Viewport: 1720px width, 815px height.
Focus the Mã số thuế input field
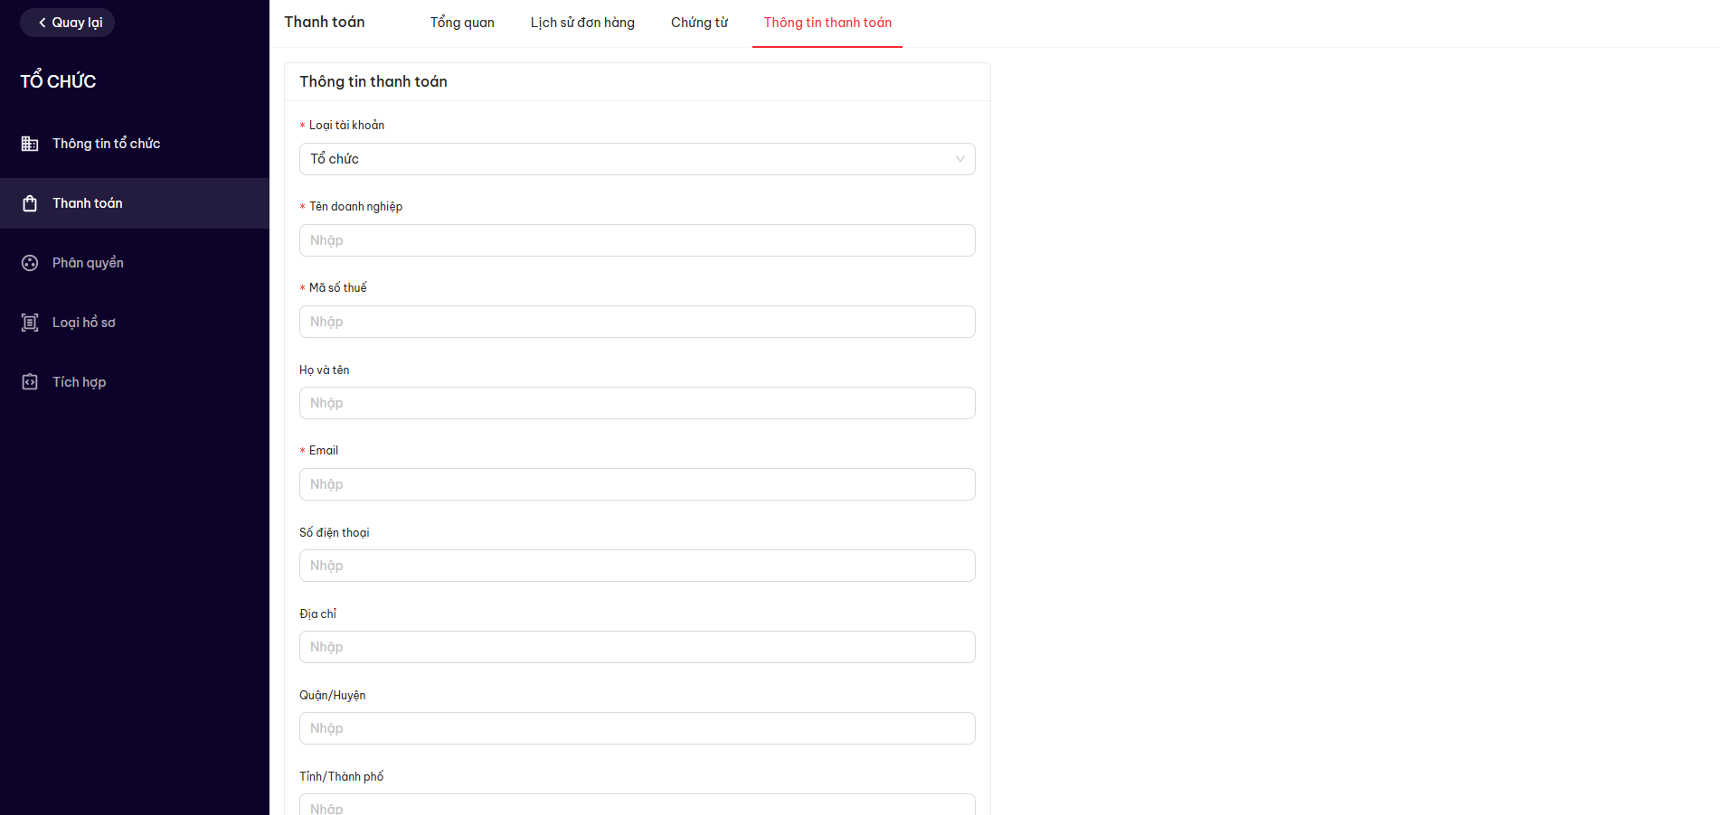(x=638, y=322)
